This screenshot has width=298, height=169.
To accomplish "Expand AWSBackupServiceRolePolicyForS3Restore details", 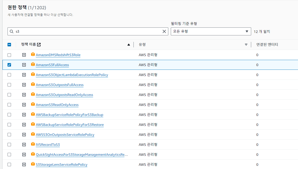I will click(x=24, y=125).
